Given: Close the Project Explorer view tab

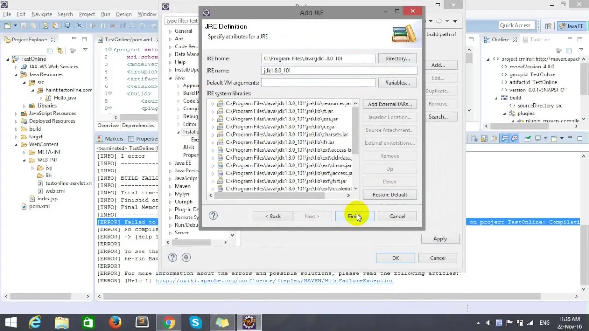Looking at the screenshot, I should point(53,40).
